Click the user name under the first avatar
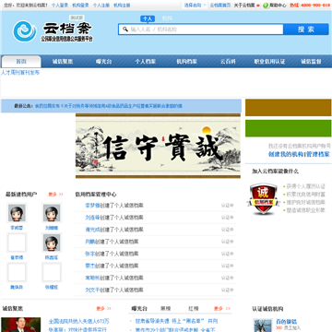 [17, 228]
